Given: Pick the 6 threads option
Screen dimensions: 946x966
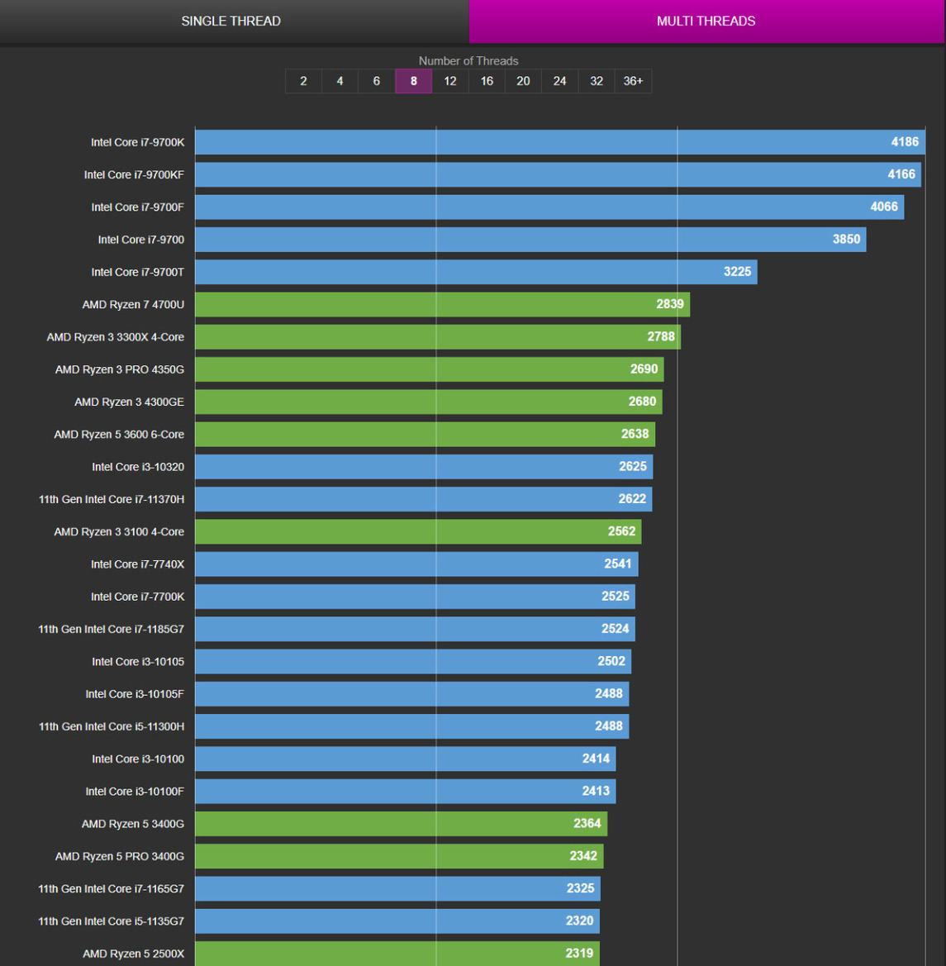Looking at the screenshot, I should (x=377, y=81).
